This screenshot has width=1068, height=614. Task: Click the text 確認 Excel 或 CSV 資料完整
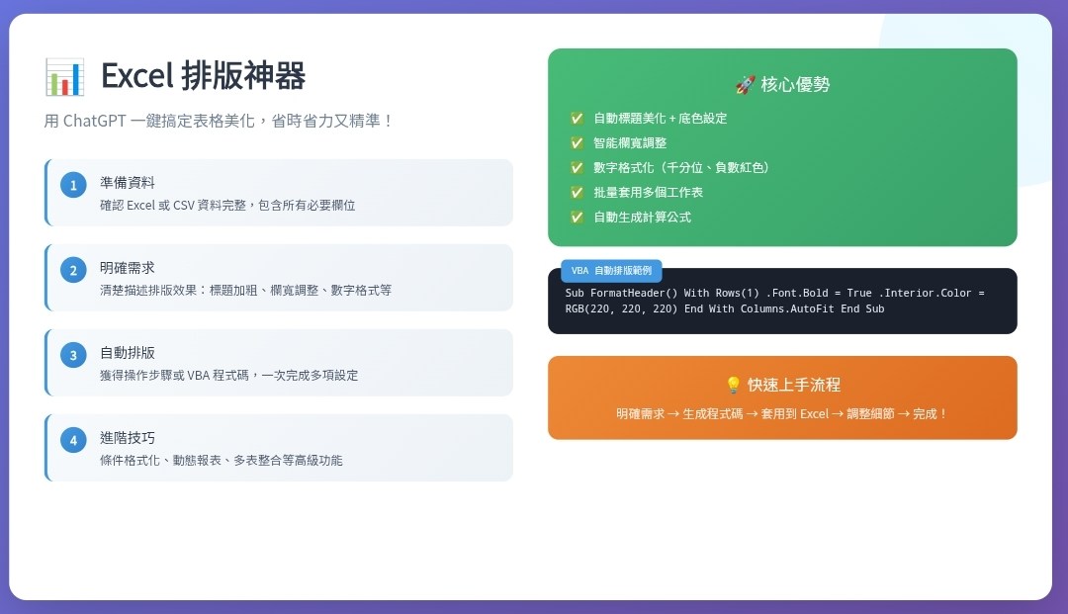[x=227, y=205]
